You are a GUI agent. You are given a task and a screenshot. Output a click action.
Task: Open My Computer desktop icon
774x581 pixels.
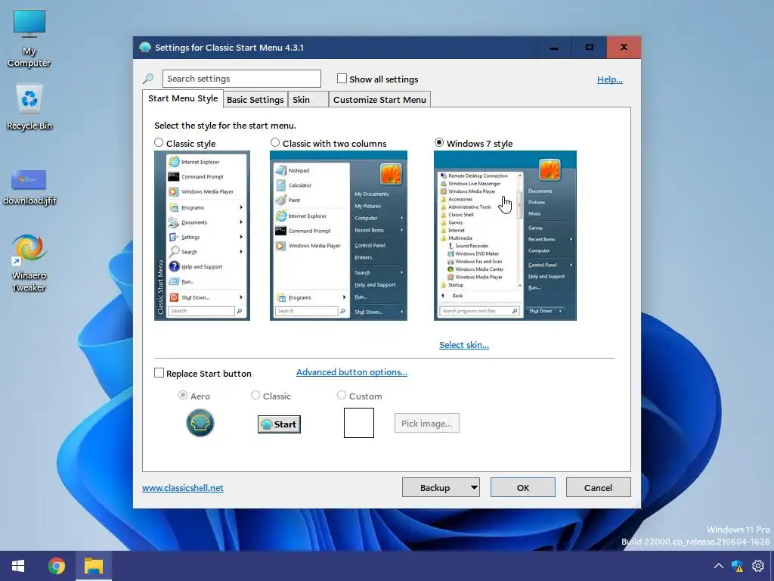point(29,38)
